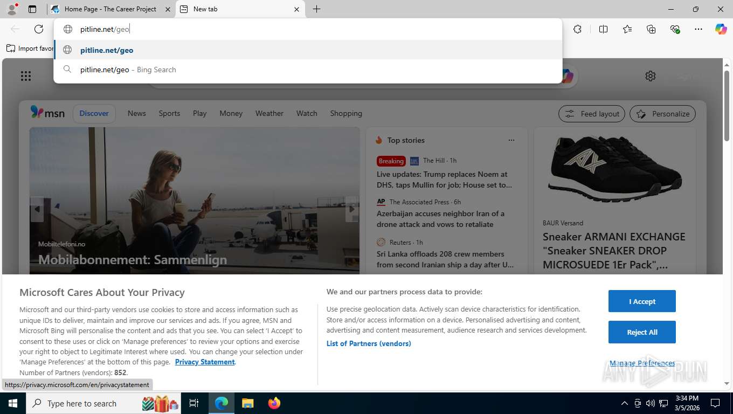Open the page settings gear icon
This screenshot has width=733, height=414.
(x=651, y=76)
